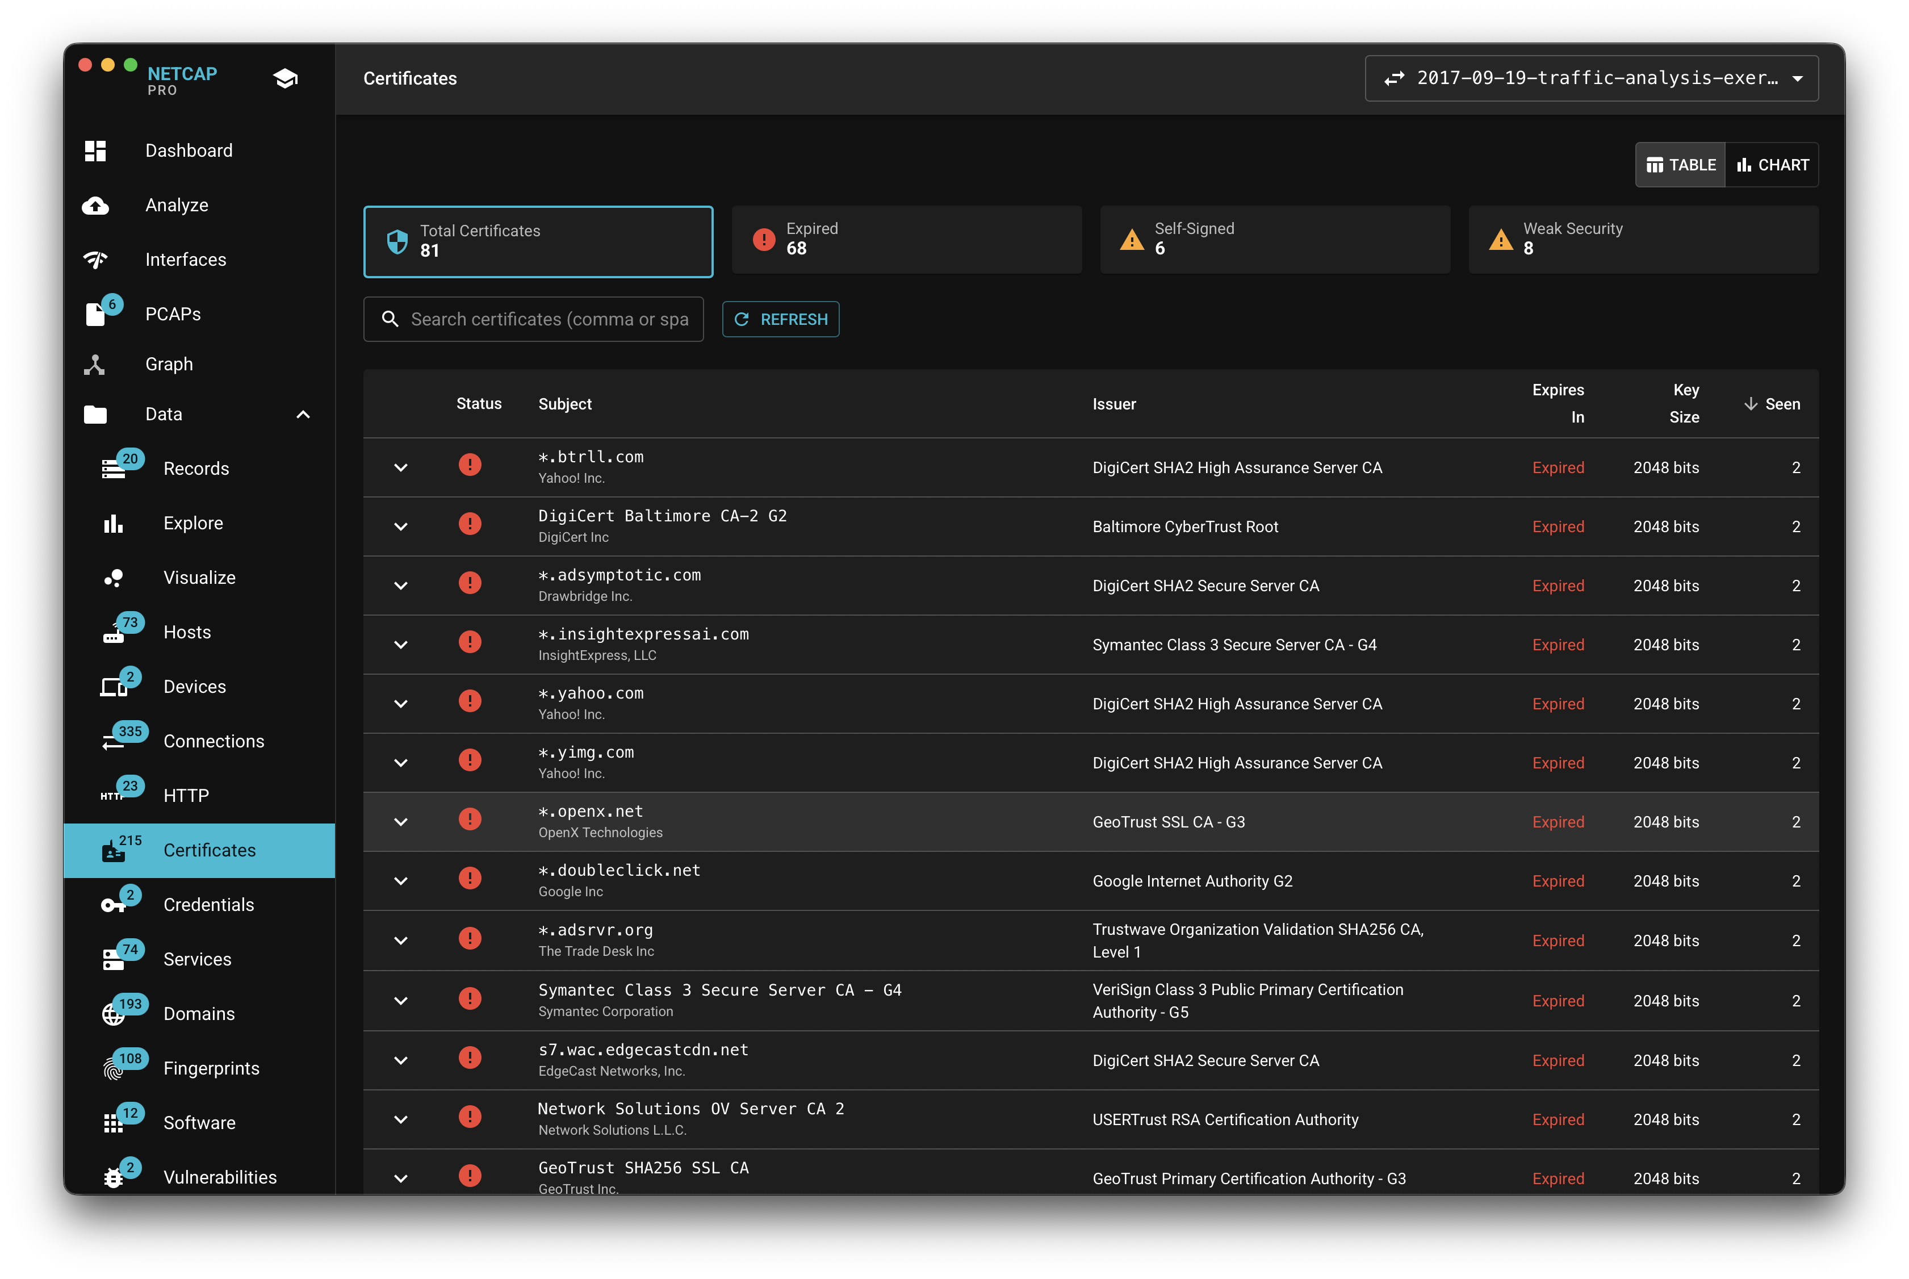Open the Vulnerabilities page
The height and width of the screenshot is (1279, 1909).
tap(199, 1178)
